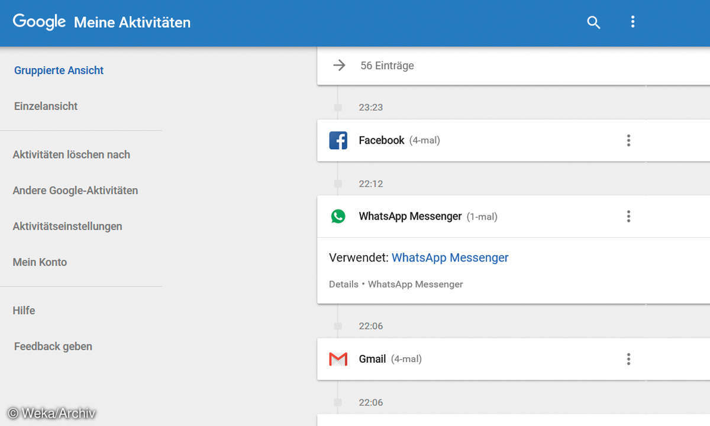This screenshot has width=710, height=426.
Task: Expand the Facebook (4-mal) activity card
Action: coord(514,140)
